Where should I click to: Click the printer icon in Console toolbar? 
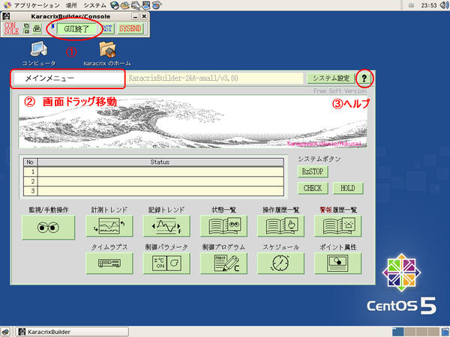pos(37,28)
